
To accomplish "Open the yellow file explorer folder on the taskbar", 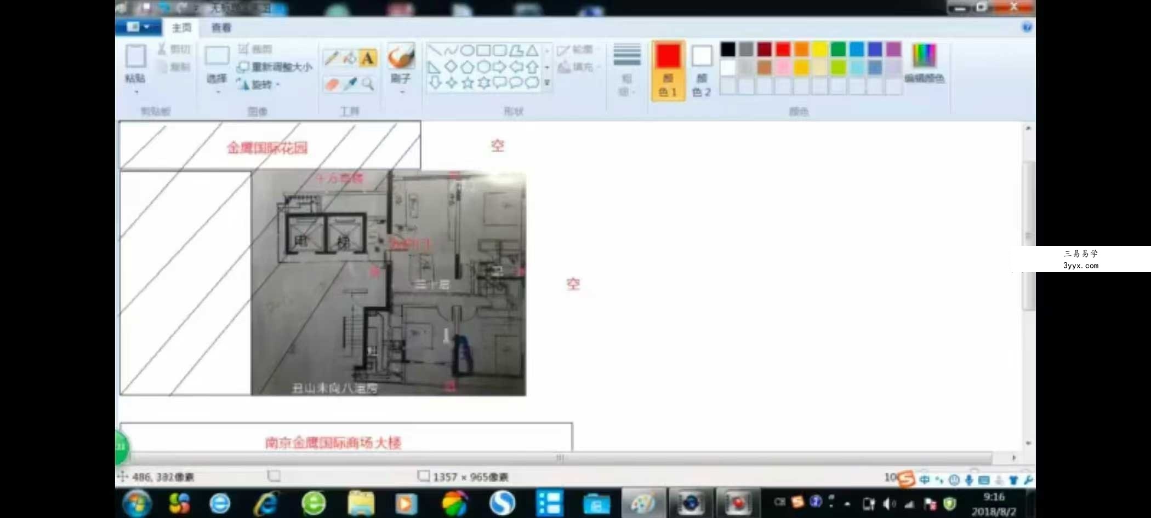I will click(x=361, y=503).
